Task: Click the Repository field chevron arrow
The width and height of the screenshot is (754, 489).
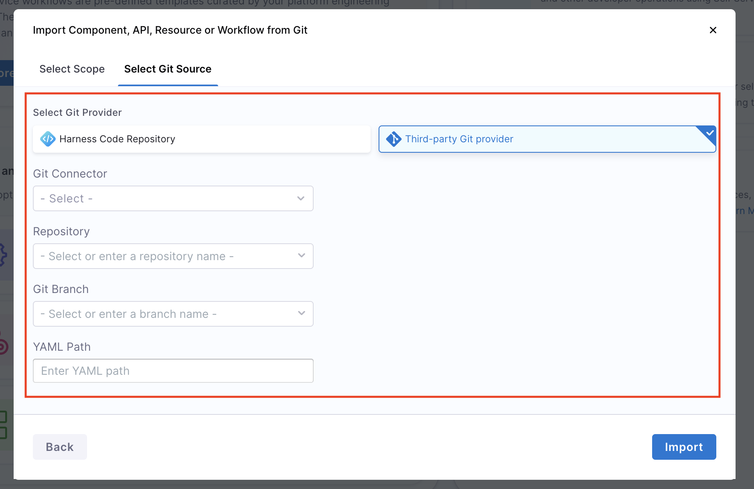Action: [302, 256]
